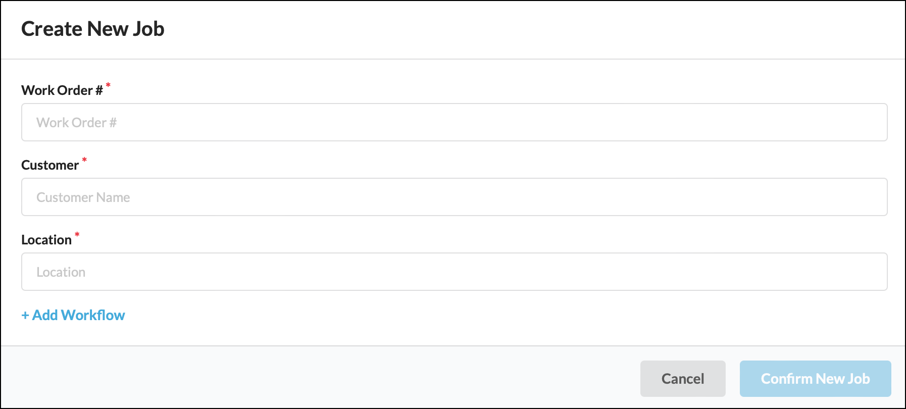
Task: Click the Location field label
Action: coord(46,240)
